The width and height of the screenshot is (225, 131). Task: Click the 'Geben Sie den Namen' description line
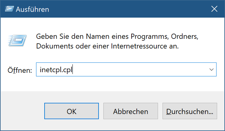point(117,37)
